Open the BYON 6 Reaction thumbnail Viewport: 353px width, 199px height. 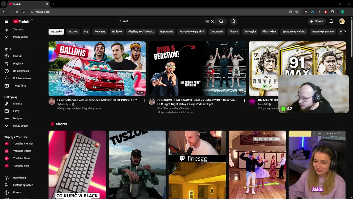point(197,69)
